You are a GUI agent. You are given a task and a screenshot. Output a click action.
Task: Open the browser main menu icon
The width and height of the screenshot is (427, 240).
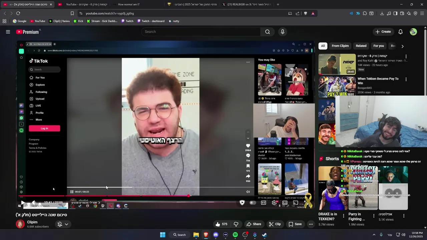coord(422,13)
